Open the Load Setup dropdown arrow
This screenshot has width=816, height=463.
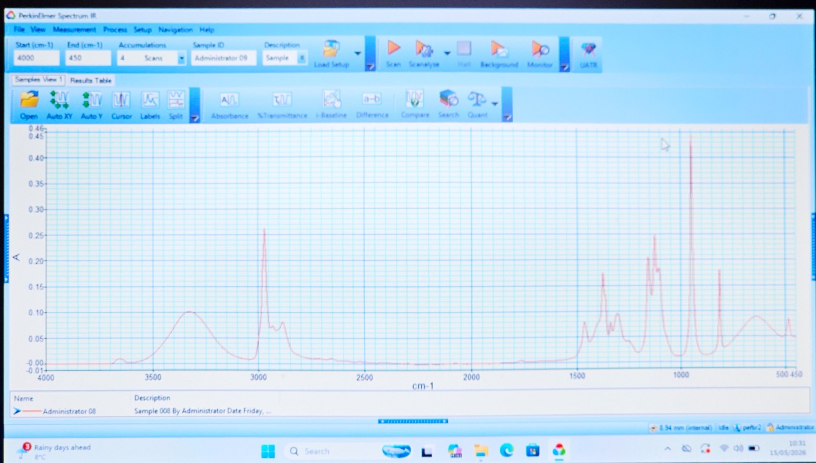coord(358,53)
